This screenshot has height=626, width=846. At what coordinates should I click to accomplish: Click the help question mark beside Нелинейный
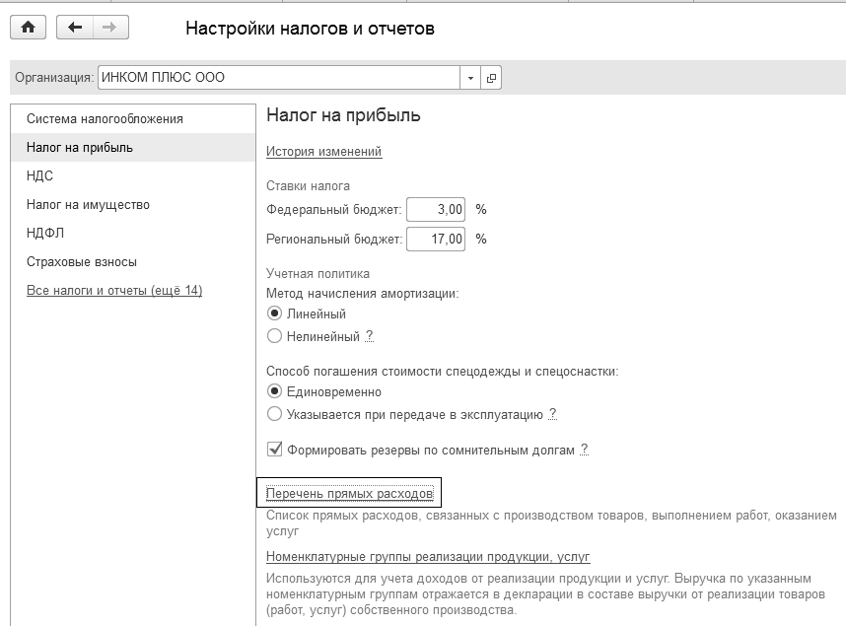pos(370,336)
